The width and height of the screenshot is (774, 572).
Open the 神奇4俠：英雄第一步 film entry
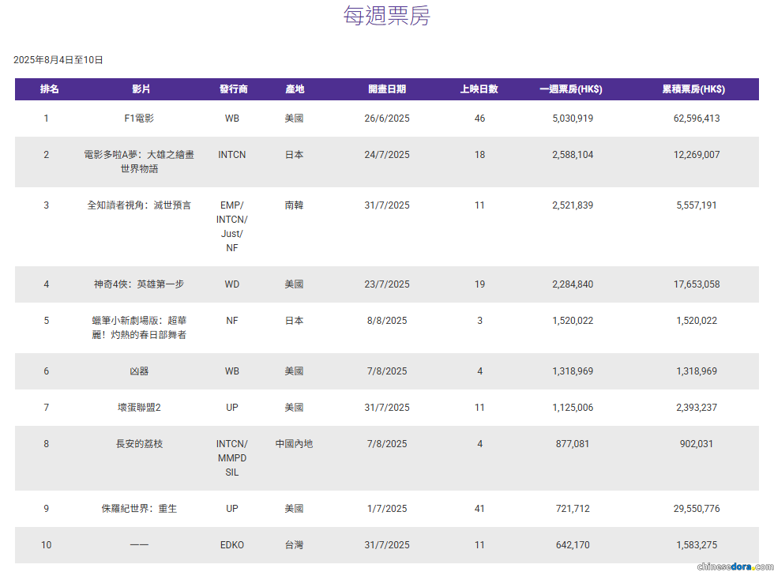pyautogui.click(x=139, y=284)
